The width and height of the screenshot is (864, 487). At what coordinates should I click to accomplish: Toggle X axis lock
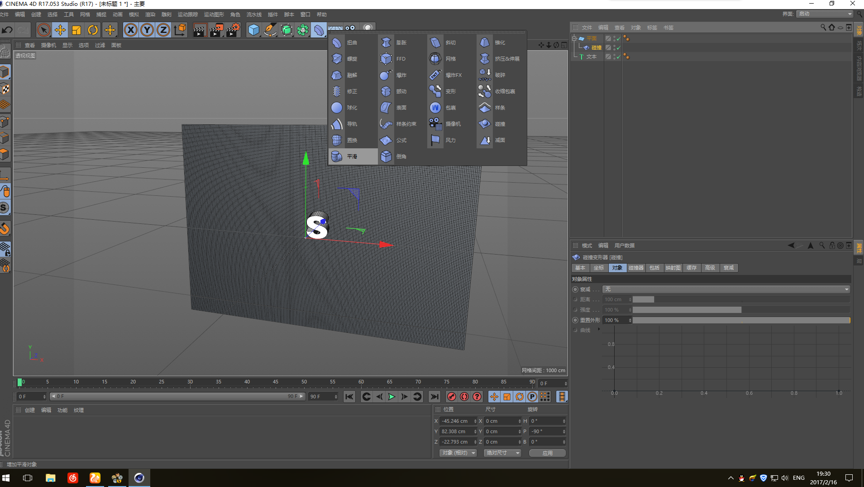(131, 30)
